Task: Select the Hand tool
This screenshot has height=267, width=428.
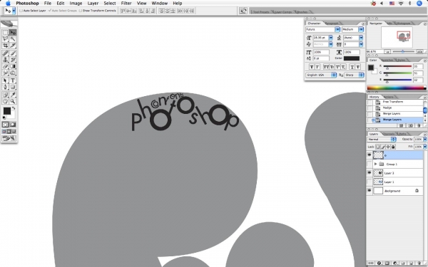Action: 5,101
